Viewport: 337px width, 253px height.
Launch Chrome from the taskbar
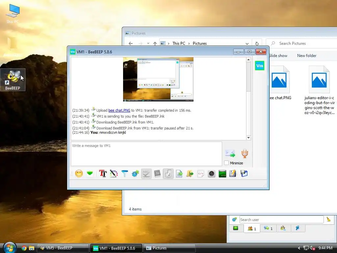tap(24, 248)
